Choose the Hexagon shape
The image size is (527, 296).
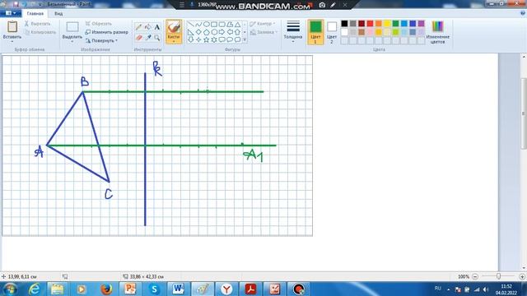[214, 32]
